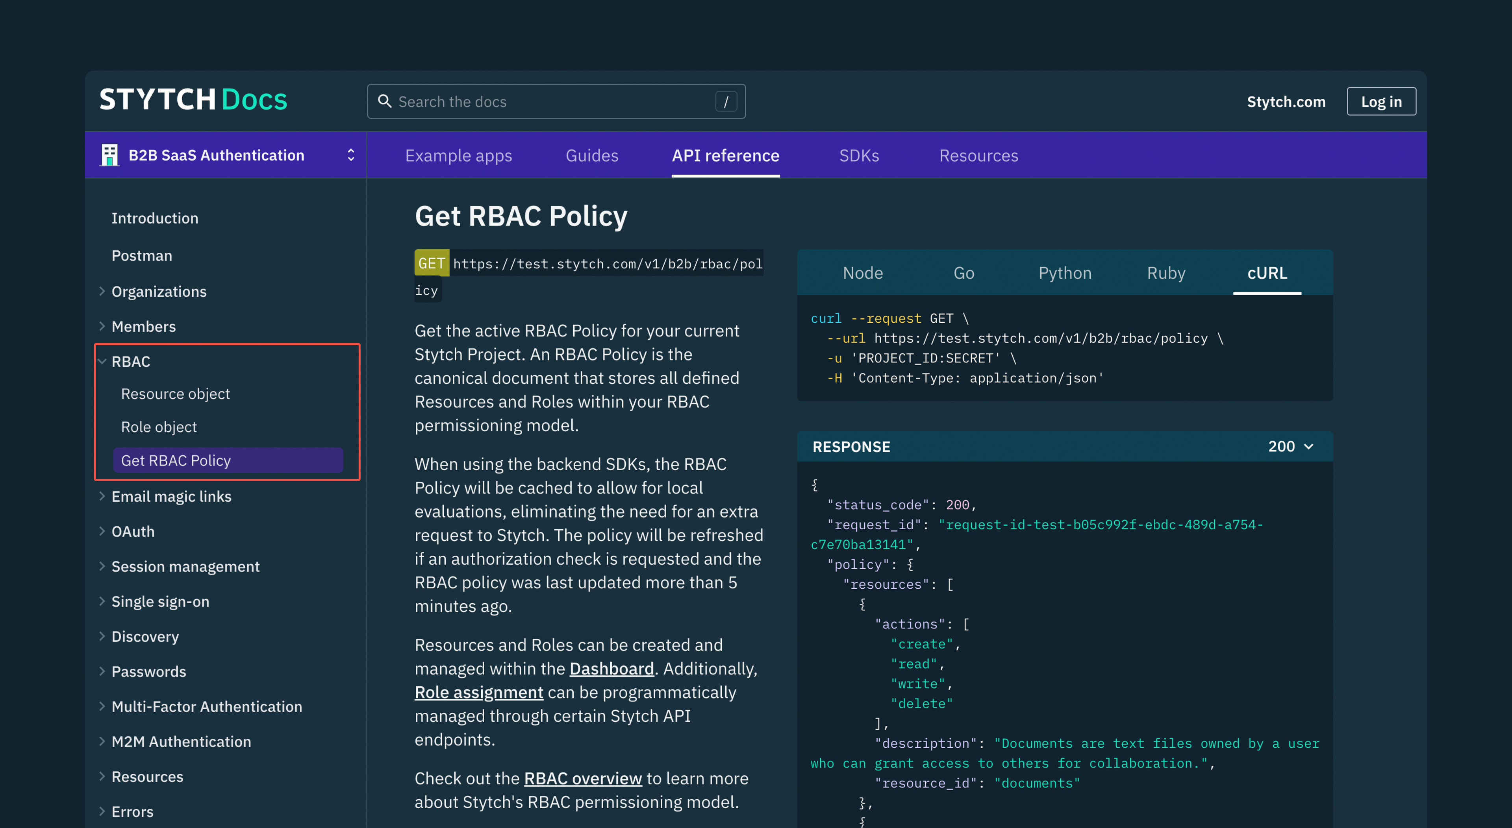Open the response 200 status dropdown

pyautogui.click(x=1290, y=447)
